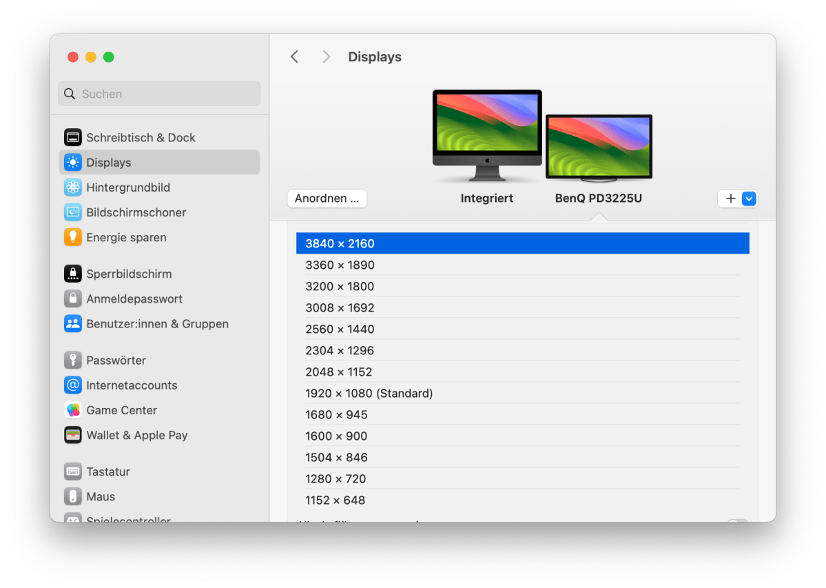The image size is (826, 588).
Task: Select the BenQ PD3225U display thumbnail
Action: pos(599,148)
